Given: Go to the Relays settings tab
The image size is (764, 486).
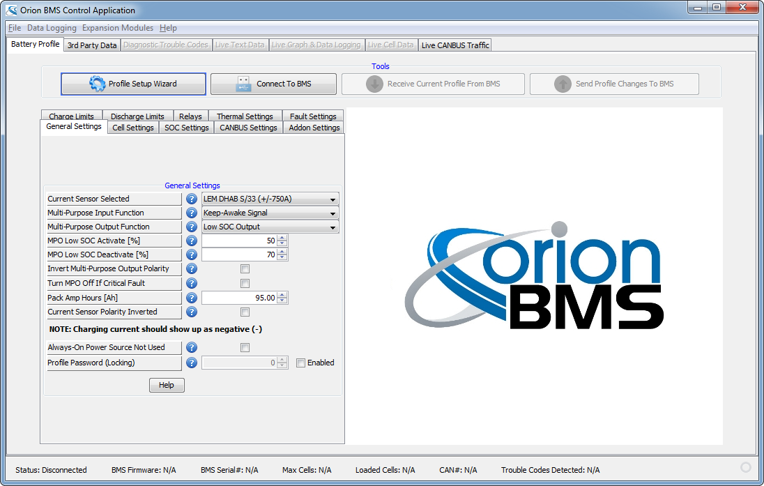Looking at the screenshot, I should (x=190, y=116).
